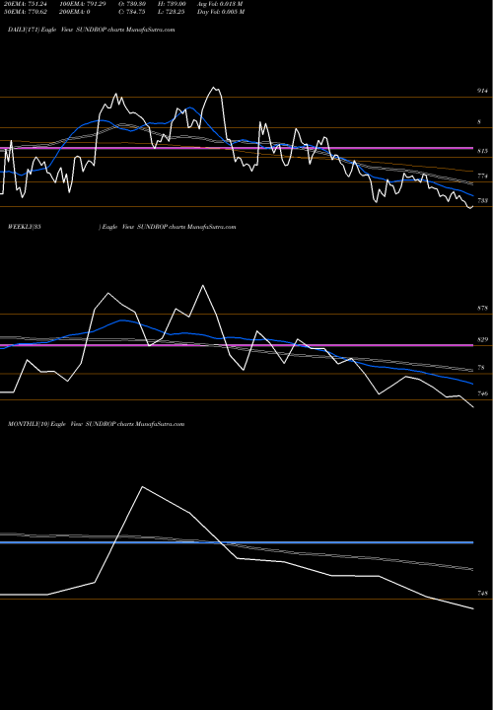Screen dimensions: 493x710
Task: Click the 100EMA: 791.29 value
Action: 83,4
